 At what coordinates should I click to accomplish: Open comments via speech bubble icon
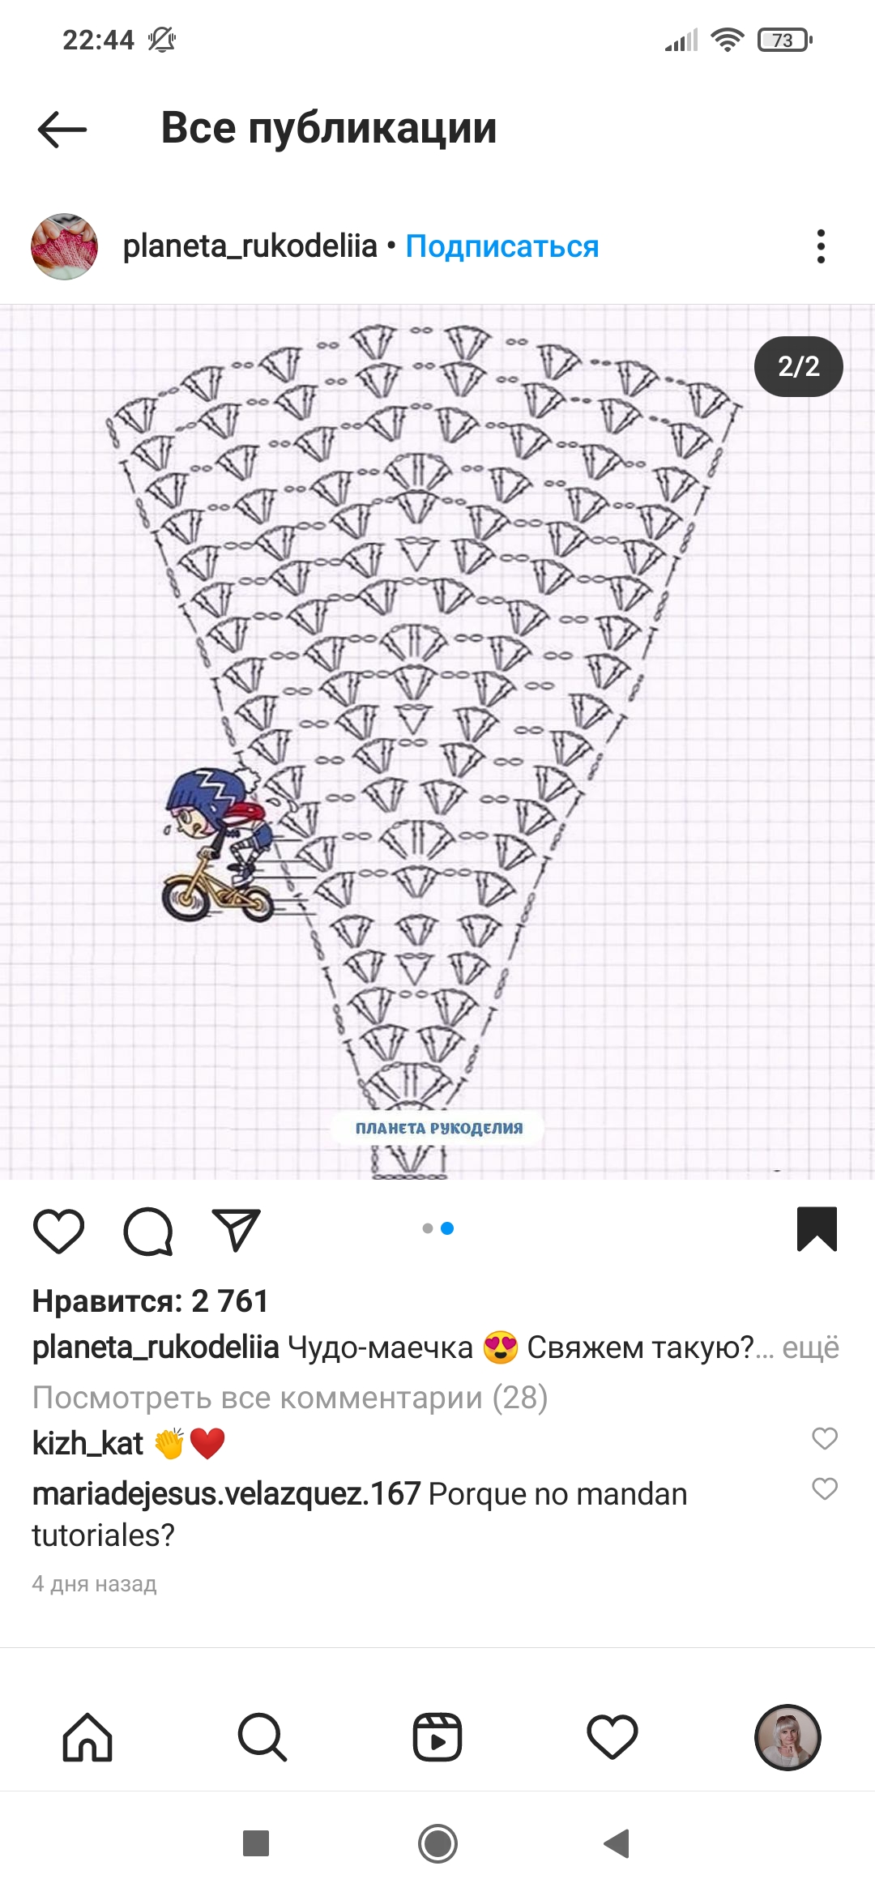coord(148,1231)
